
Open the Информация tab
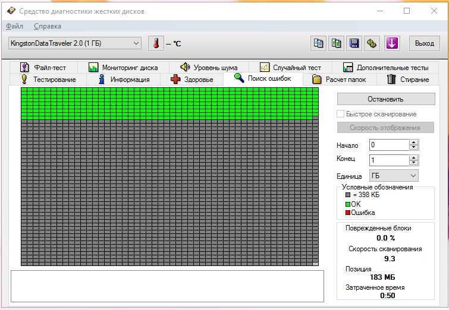click(124, 79)
